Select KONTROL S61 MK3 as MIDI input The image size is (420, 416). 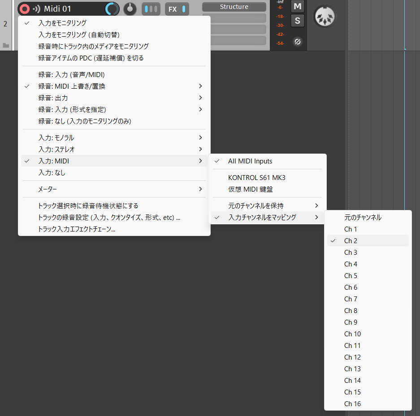[256, 177]
